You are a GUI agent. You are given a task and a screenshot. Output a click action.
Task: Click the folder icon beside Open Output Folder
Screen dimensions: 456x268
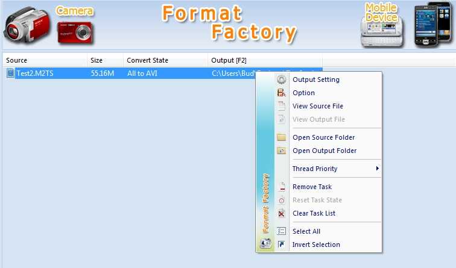coord(281,151)
